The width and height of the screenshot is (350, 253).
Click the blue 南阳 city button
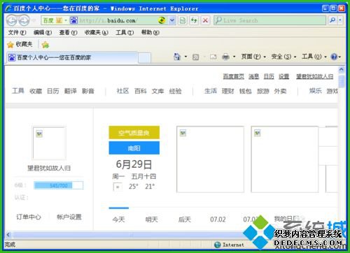pyautogui.click(x=134, y=148)
